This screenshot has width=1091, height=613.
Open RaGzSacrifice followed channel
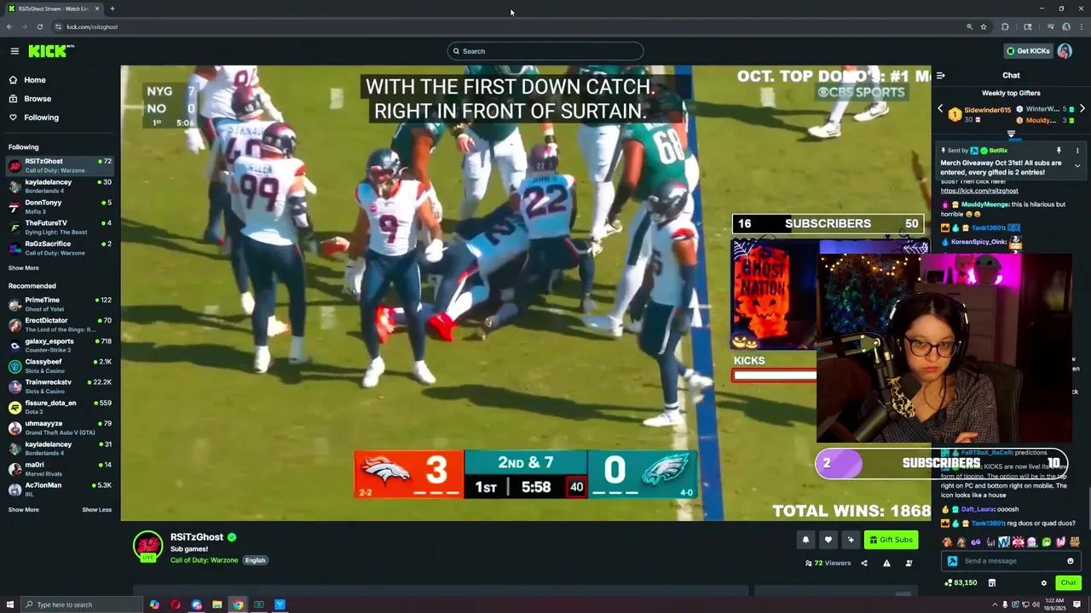point(60,248)
